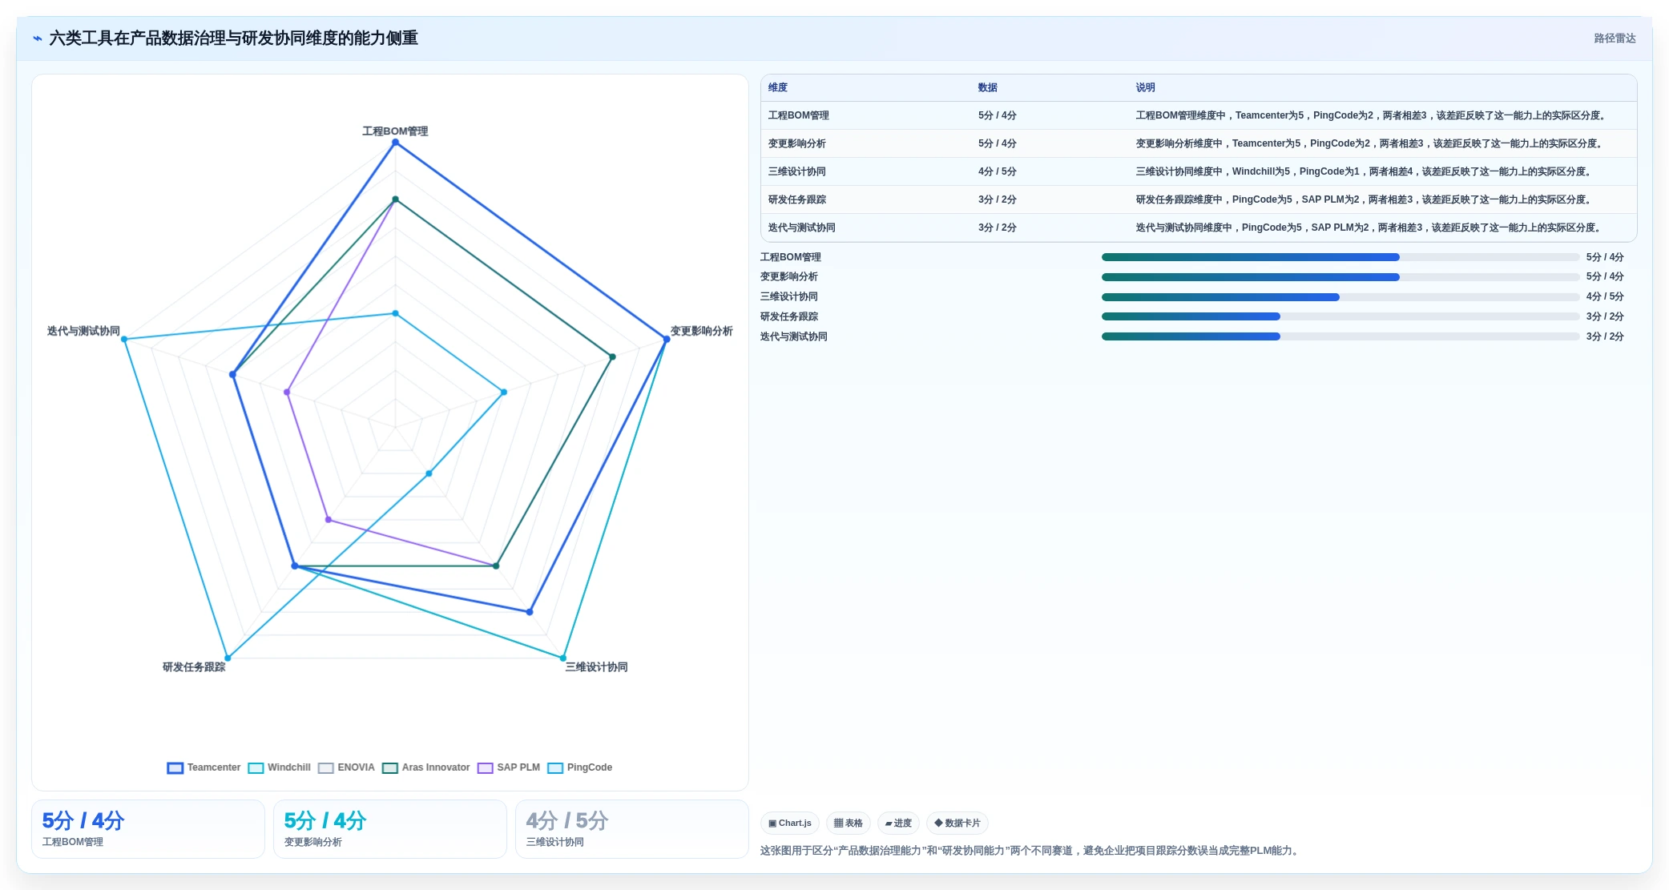Image resolution: width=1669 pixels, height=890 pixels.
Task: Select 变更影响分析 table row cell
Action: point(797,143)
